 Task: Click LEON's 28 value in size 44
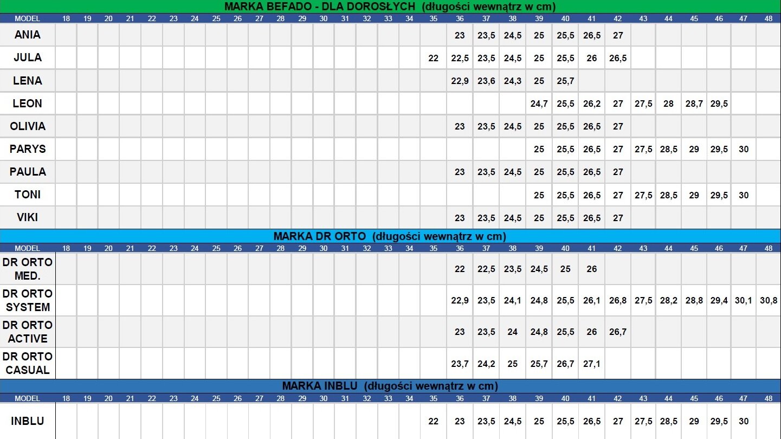pyautogui.click(x=669, y=104)
